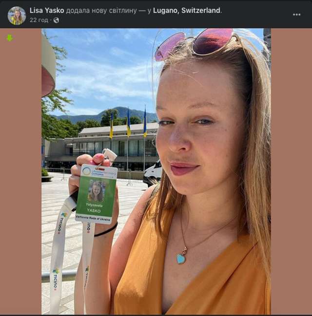Open Lisa Yasko's profile name link
The width and height of the screenshot is (312, 316).
coord(46,10)
